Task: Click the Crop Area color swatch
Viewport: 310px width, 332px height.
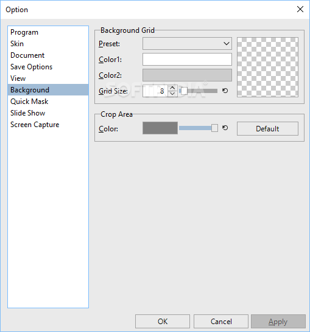Action: pos(160,128)
